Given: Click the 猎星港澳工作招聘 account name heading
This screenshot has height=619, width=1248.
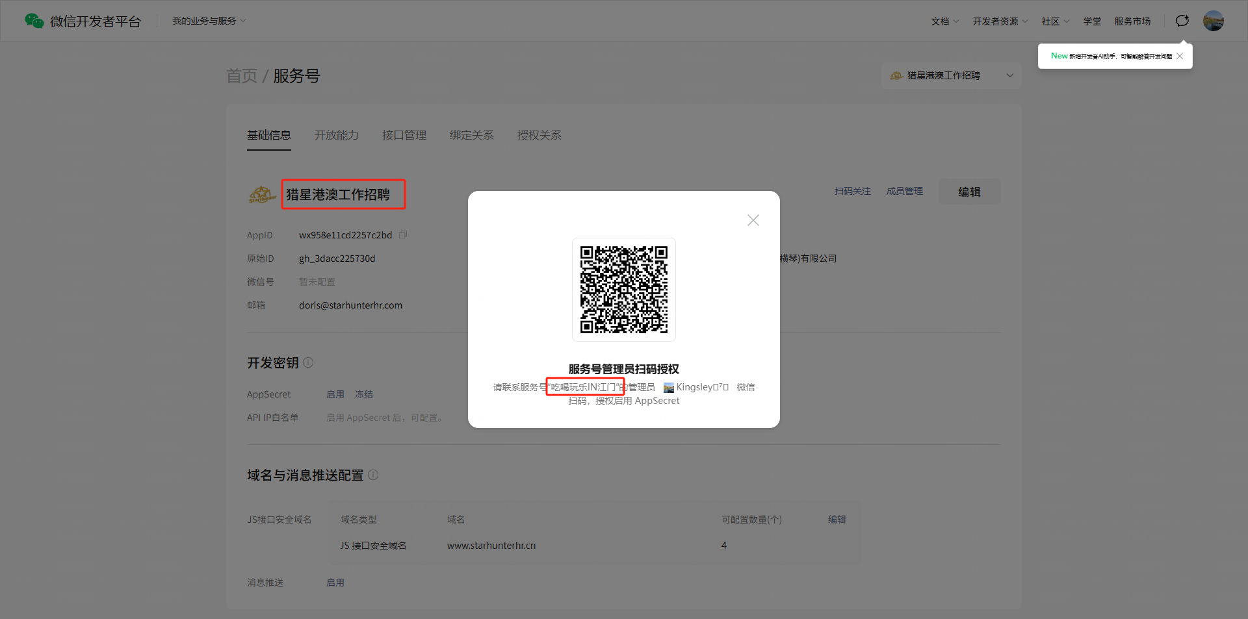Looking at the screenshot, I should pyautogui.click(x=338, y=194).
